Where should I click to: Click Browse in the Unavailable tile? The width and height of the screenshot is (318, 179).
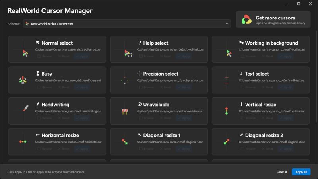click(x=146, y=118)
